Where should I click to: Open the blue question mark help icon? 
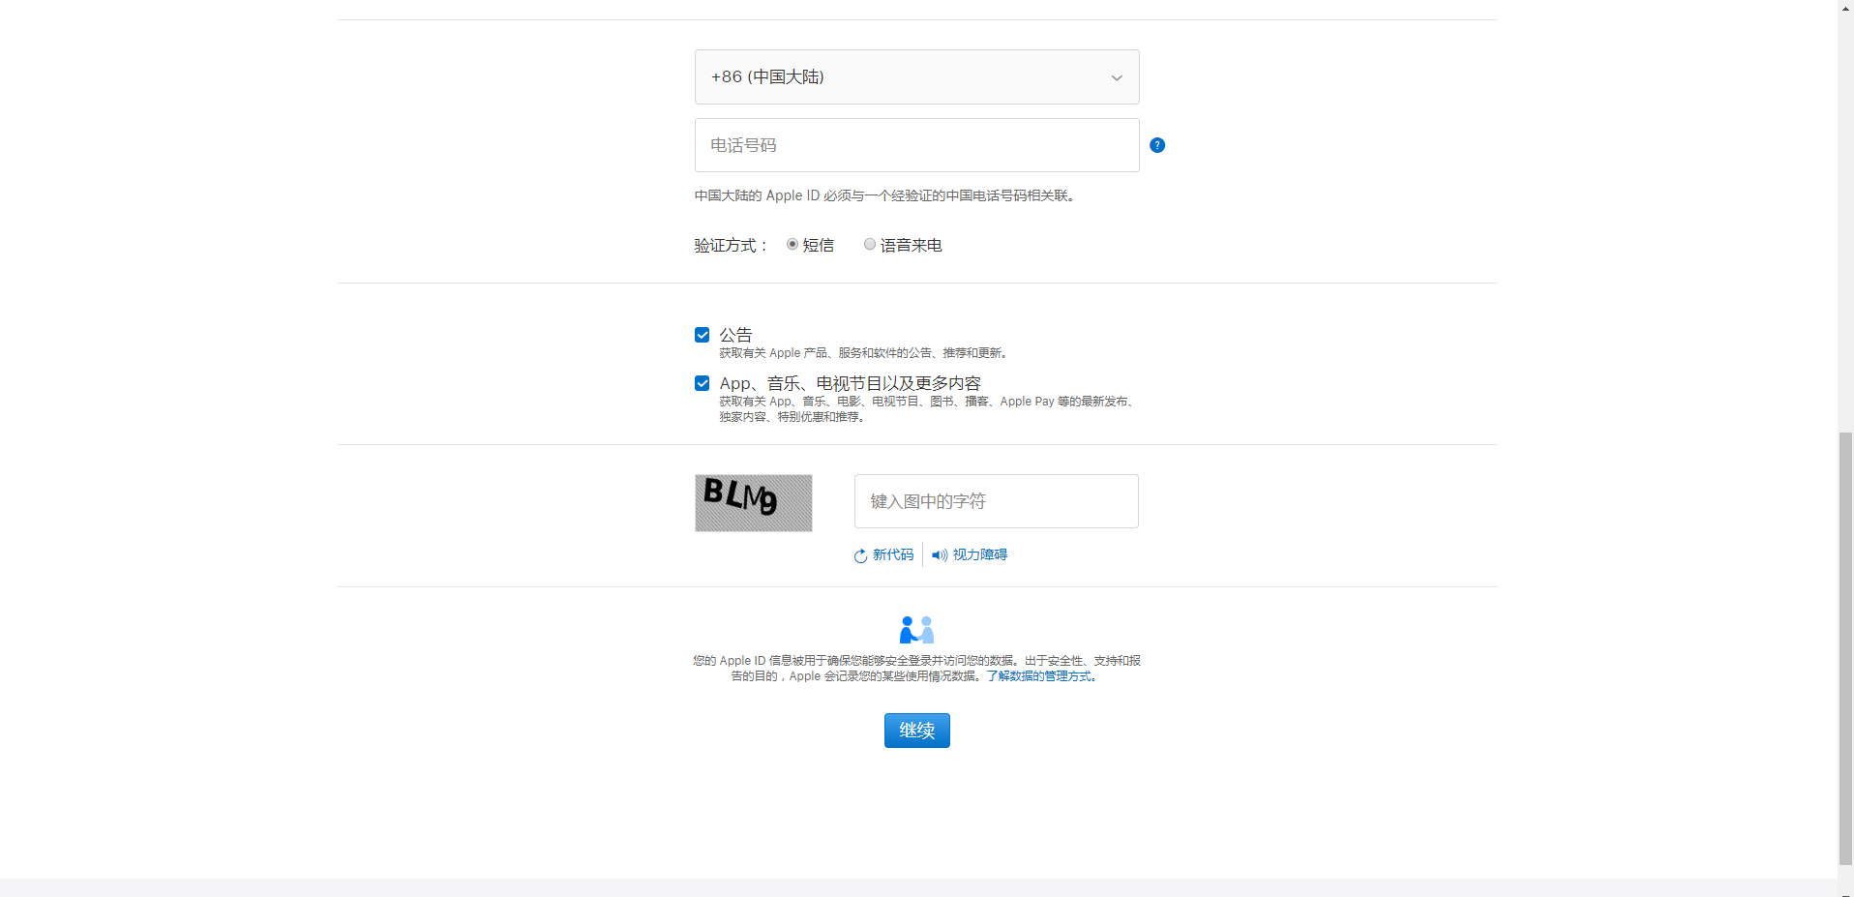[1156, 145]
